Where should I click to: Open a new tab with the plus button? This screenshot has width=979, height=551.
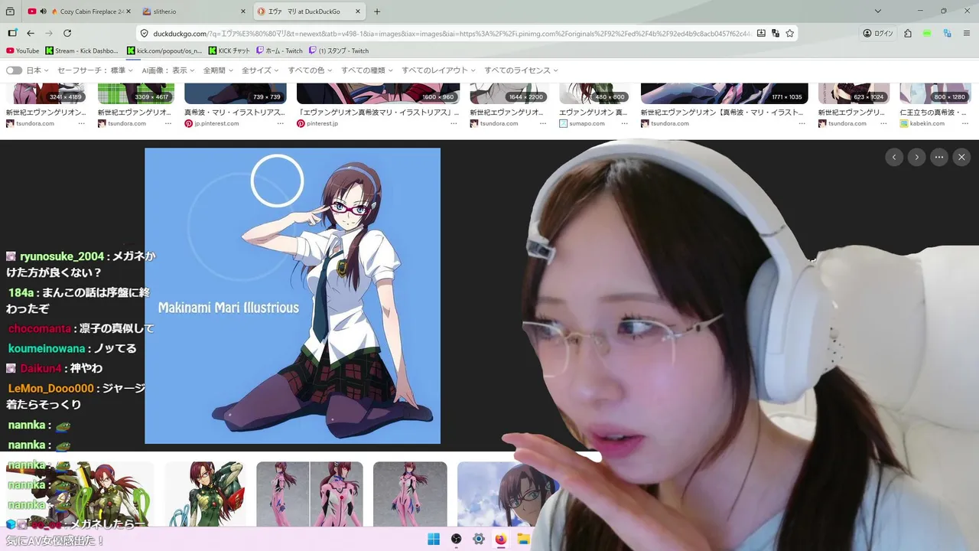pyautogui.click(x=377, y=11)
